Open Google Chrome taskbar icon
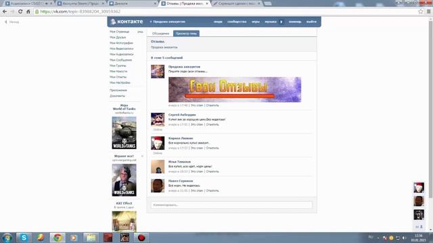 tap(58, 238)
